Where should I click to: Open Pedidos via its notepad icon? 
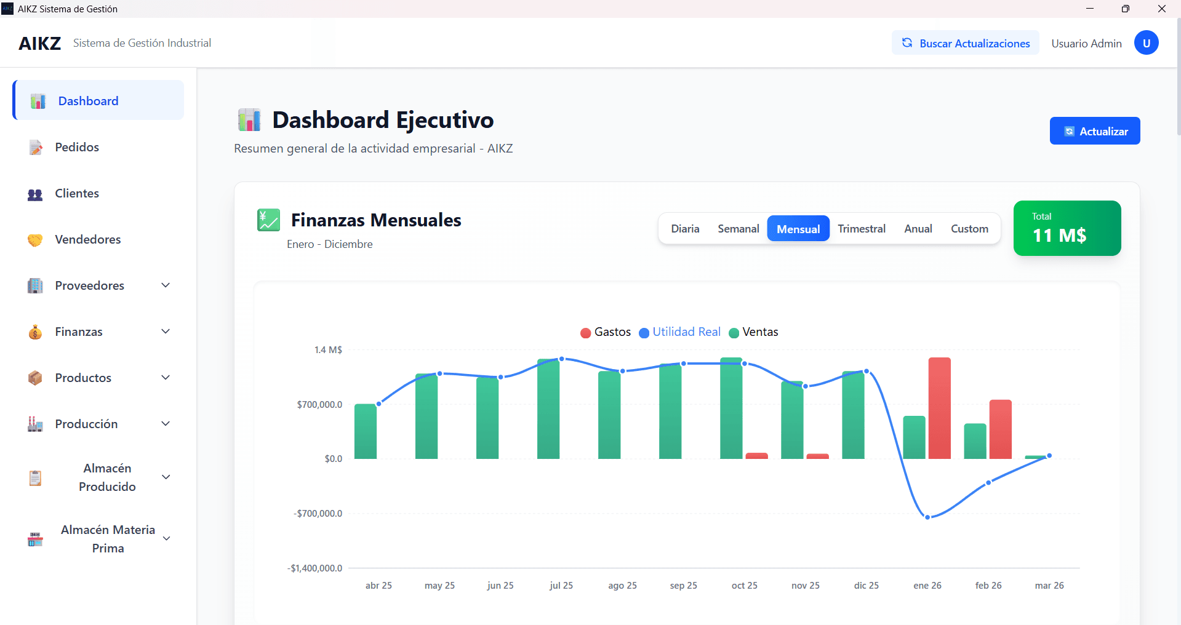click(x=36, y=148)
